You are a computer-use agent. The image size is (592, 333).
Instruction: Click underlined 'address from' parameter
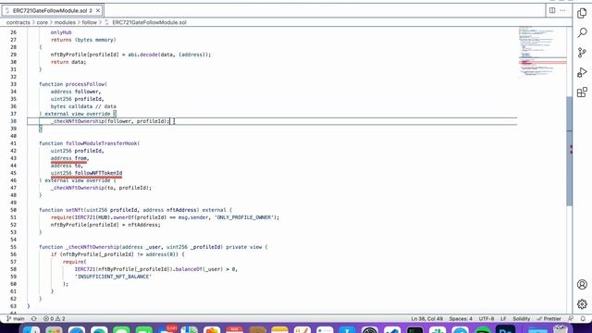click(x=69, y=158)
